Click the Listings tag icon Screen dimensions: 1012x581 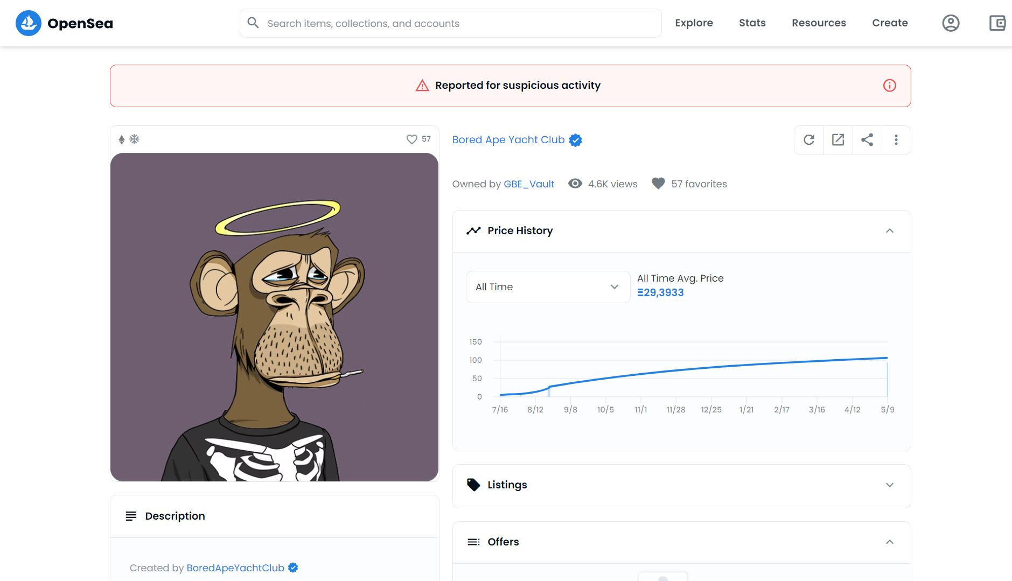(x=473, y=485)
